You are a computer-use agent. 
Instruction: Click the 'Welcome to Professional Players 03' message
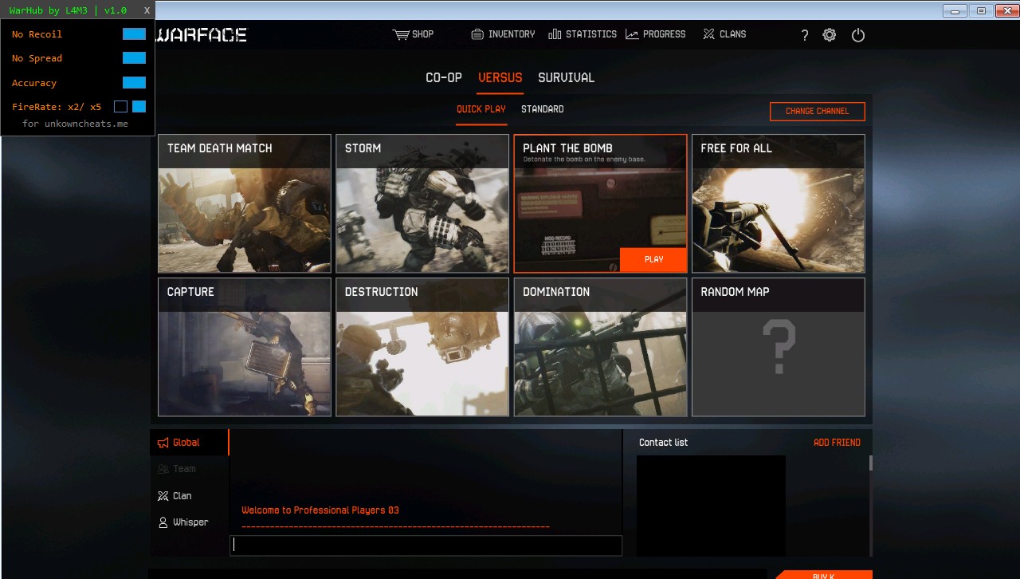coord(320,510)
